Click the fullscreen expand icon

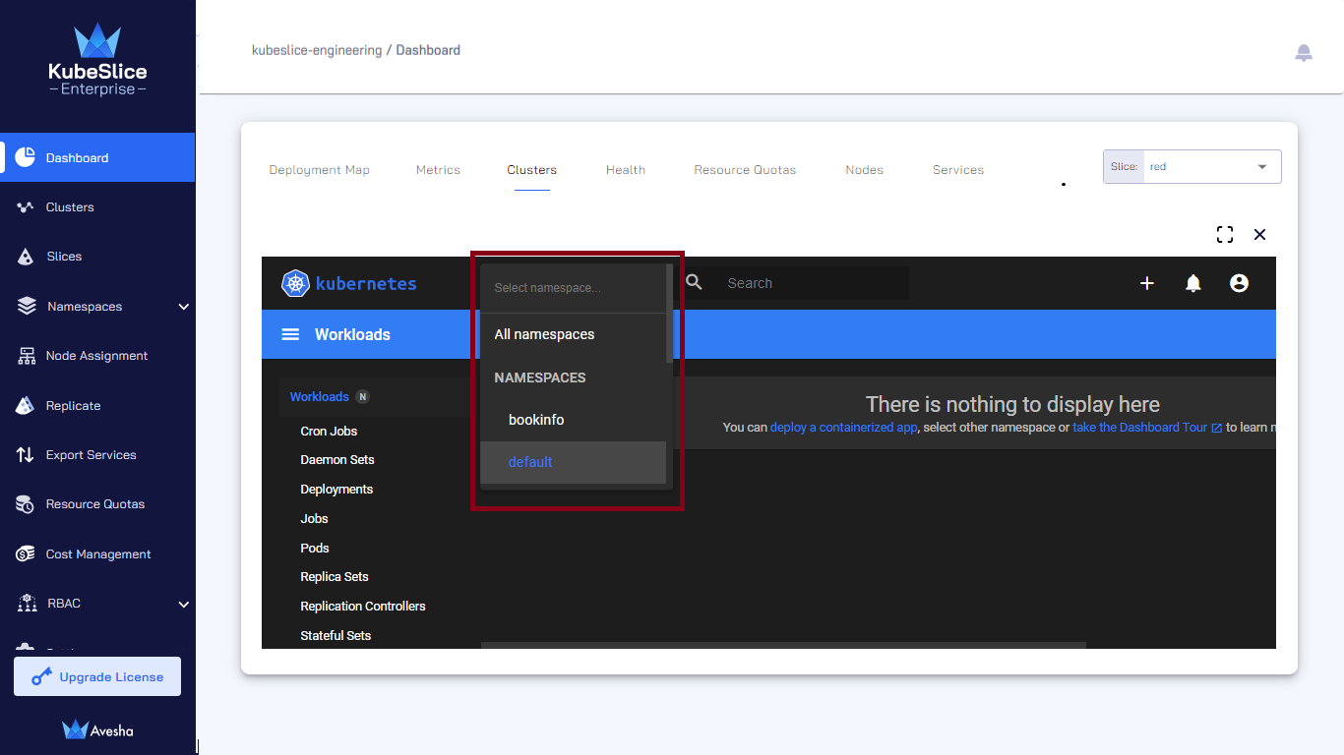tap(1225, 234)
